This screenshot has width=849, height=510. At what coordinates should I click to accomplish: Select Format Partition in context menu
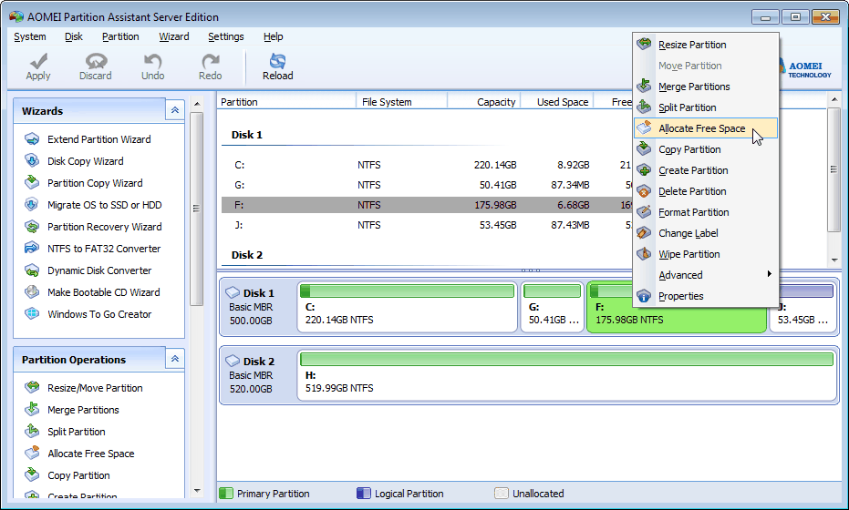[x=706, y=212]
